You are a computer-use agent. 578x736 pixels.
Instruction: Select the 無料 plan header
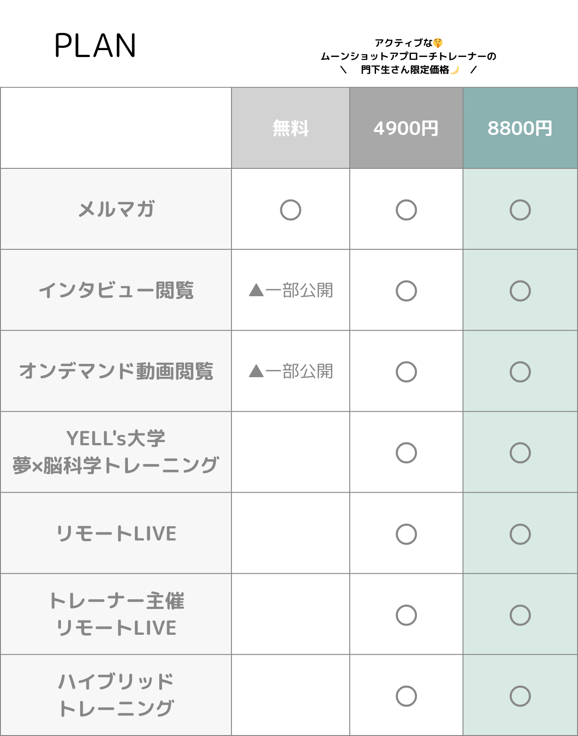click(x=290, y=128)
